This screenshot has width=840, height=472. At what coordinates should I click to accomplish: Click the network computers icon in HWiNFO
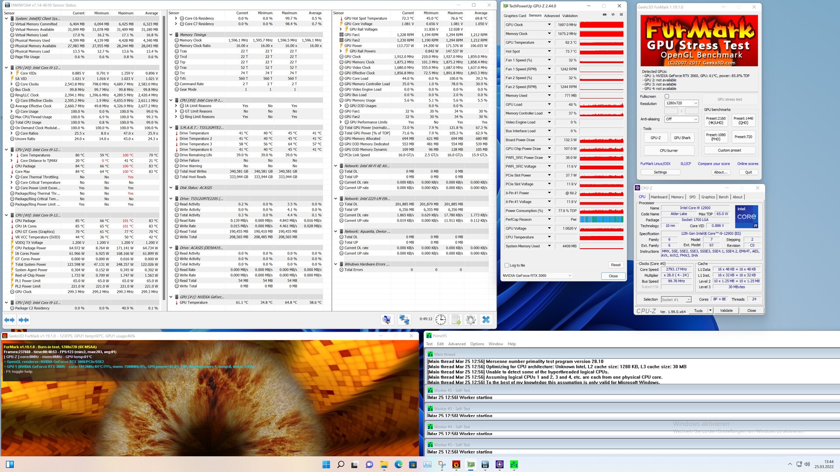pos(404,320)
